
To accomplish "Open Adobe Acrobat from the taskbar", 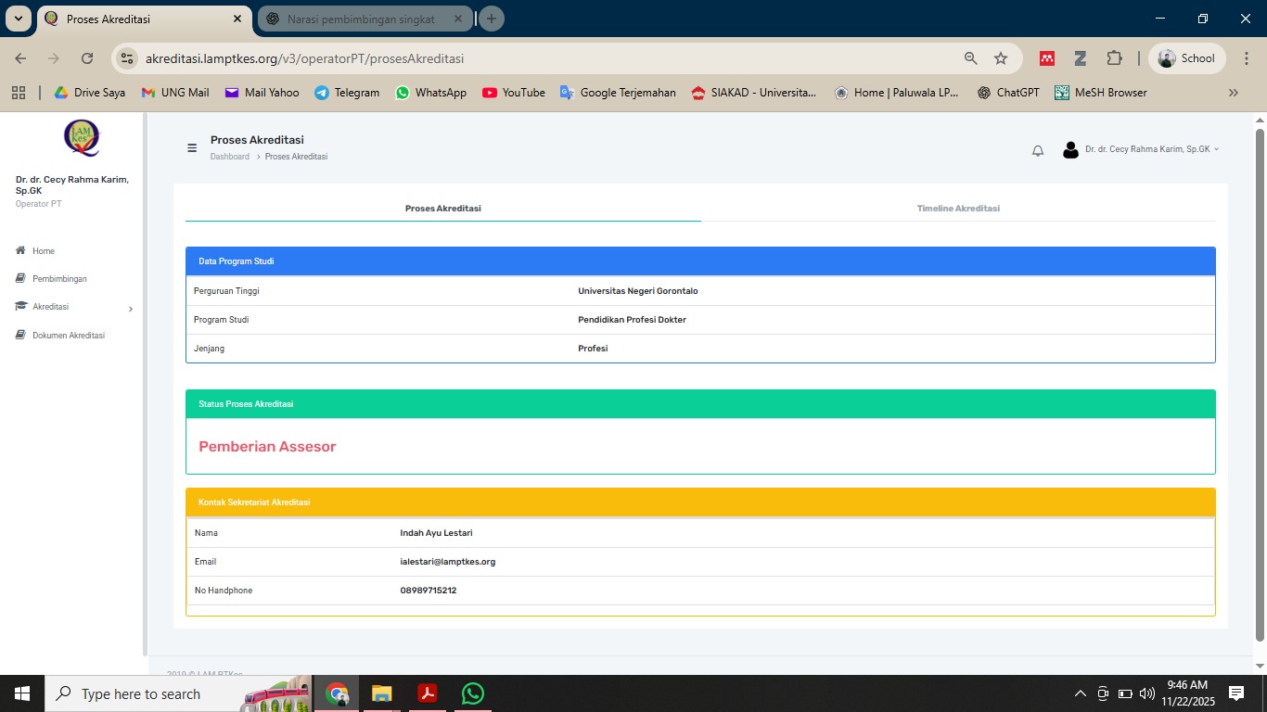I will (x=427, y=693).
